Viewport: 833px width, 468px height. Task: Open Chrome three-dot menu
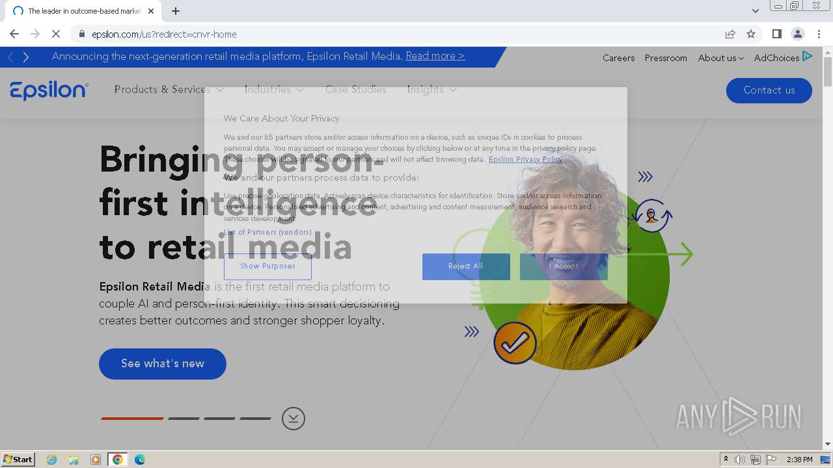pyautogui.click(x=817, y=34)
